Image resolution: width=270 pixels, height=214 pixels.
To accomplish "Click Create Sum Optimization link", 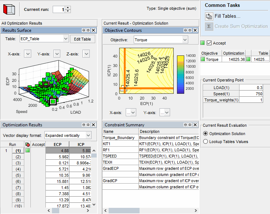I will pyautogui.click(x=241, y=26).
